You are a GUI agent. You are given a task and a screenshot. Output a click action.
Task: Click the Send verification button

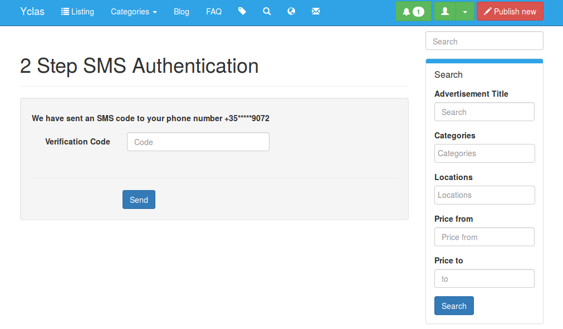pyautogui.click(x=139, y=200)
